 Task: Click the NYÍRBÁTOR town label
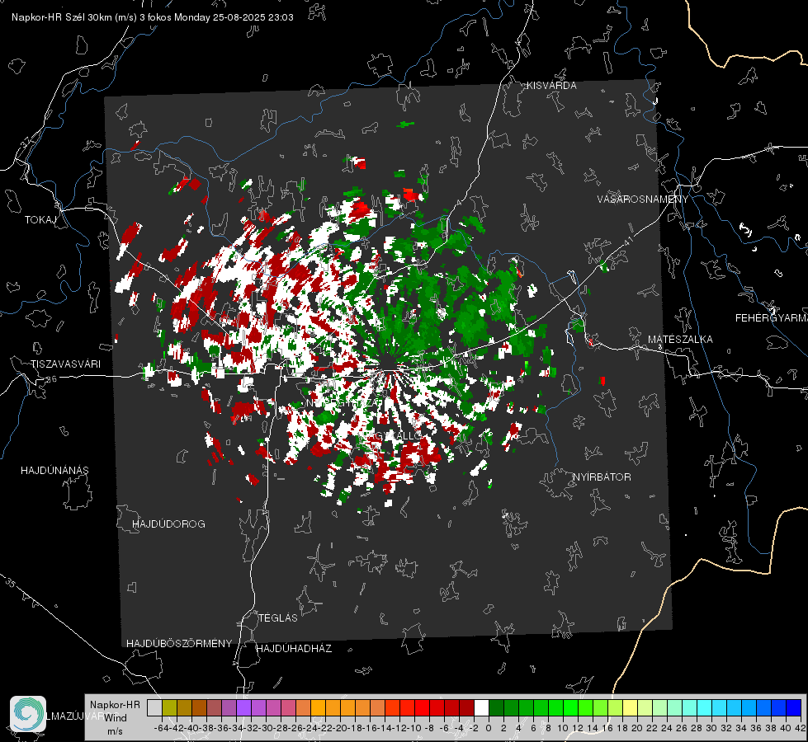coord(602,477)
